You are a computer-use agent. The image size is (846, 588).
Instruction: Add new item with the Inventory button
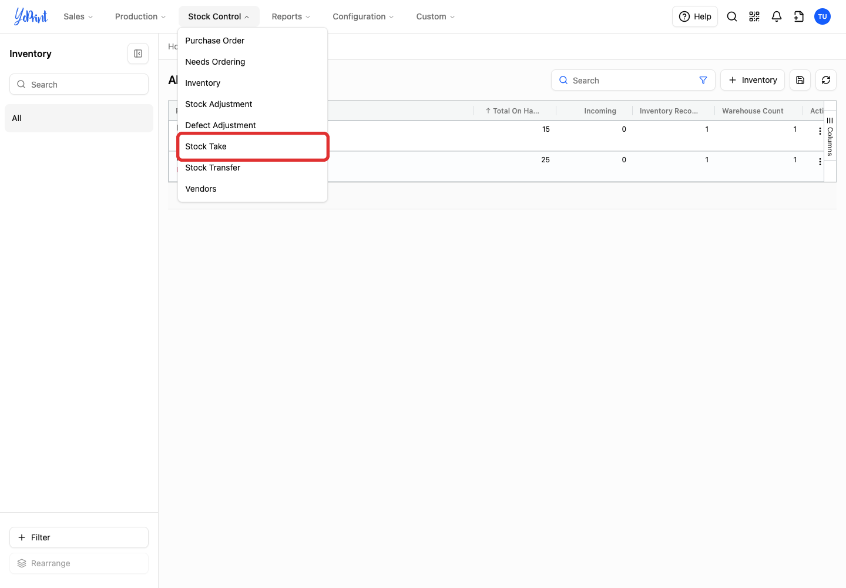pos(753,80)
